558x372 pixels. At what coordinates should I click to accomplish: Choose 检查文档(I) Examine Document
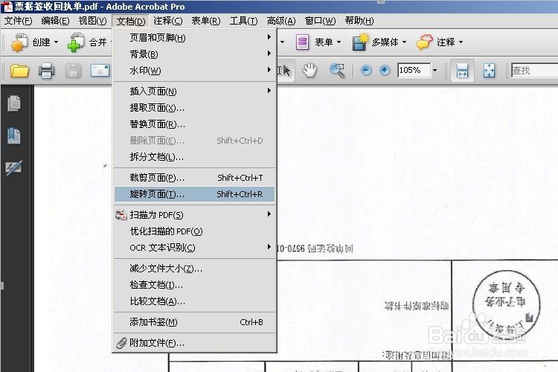coord(194,285)
